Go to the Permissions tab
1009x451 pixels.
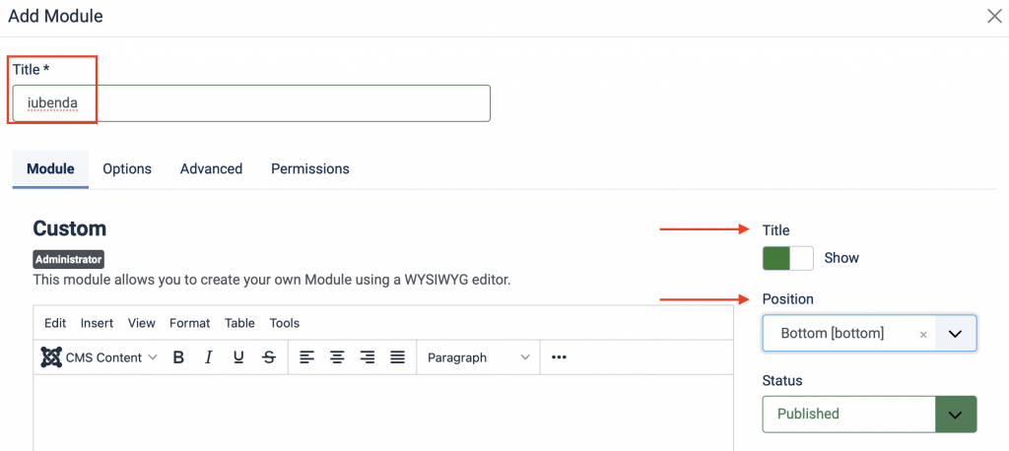click(309, 168)
